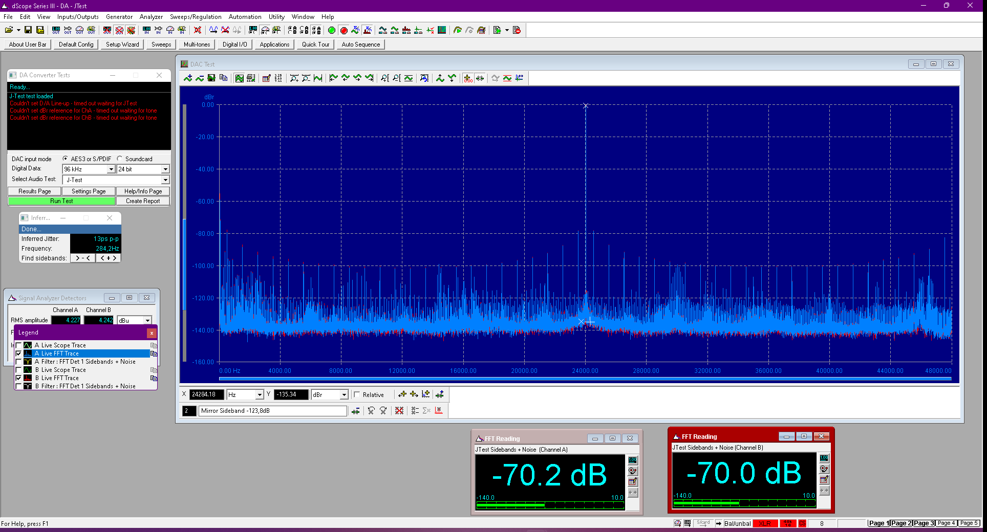Click the graph vertical scroll slider
Viewport: 987px width, 532px height.
tap(184, 264)
